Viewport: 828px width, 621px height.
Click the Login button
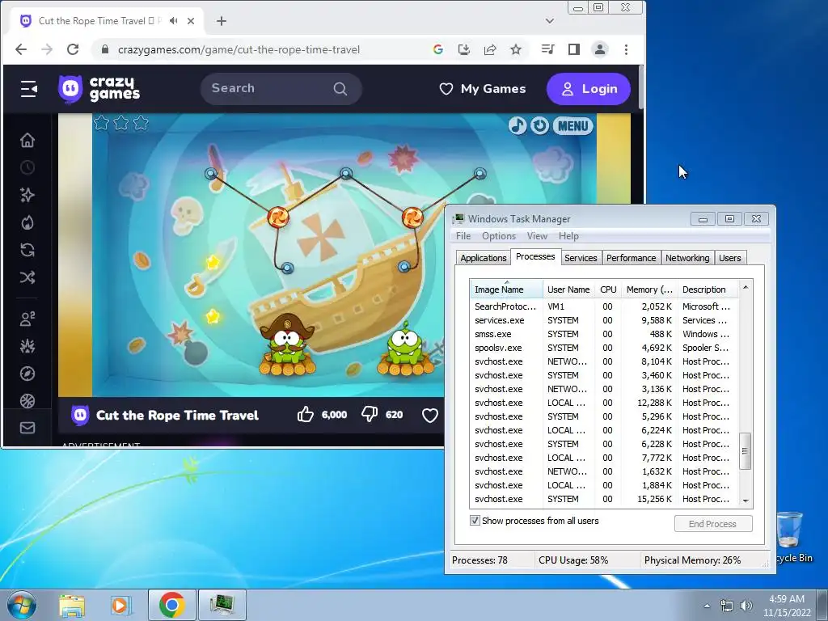[x=589, y=89]
